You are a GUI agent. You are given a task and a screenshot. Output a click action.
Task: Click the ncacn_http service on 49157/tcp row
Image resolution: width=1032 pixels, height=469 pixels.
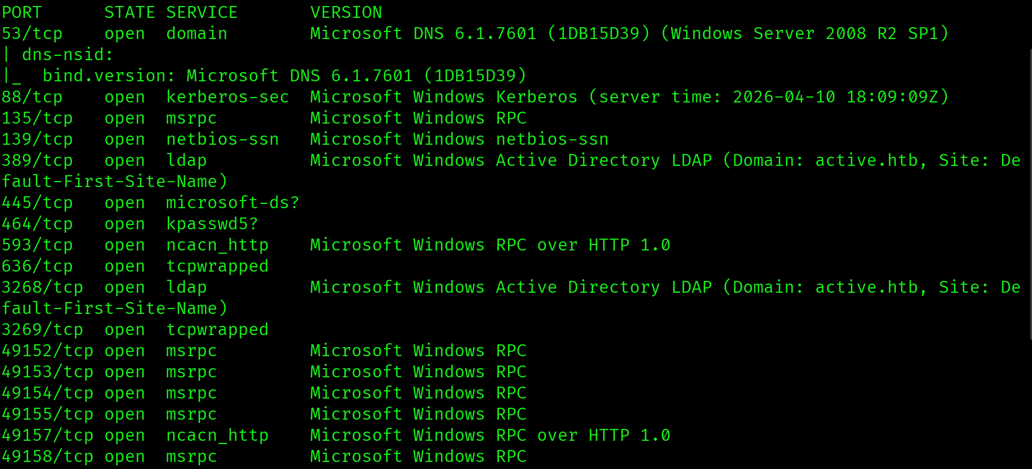coord(217,435)
